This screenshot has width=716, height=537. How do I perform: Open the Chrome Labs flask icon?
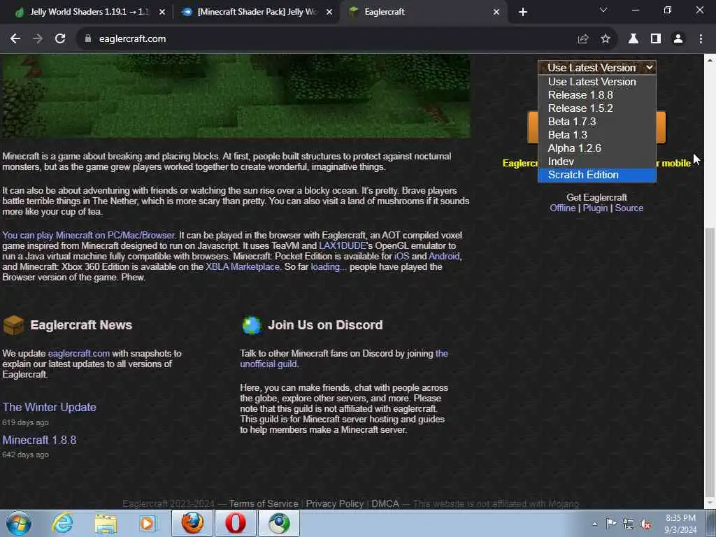click(x=633, y=39)
